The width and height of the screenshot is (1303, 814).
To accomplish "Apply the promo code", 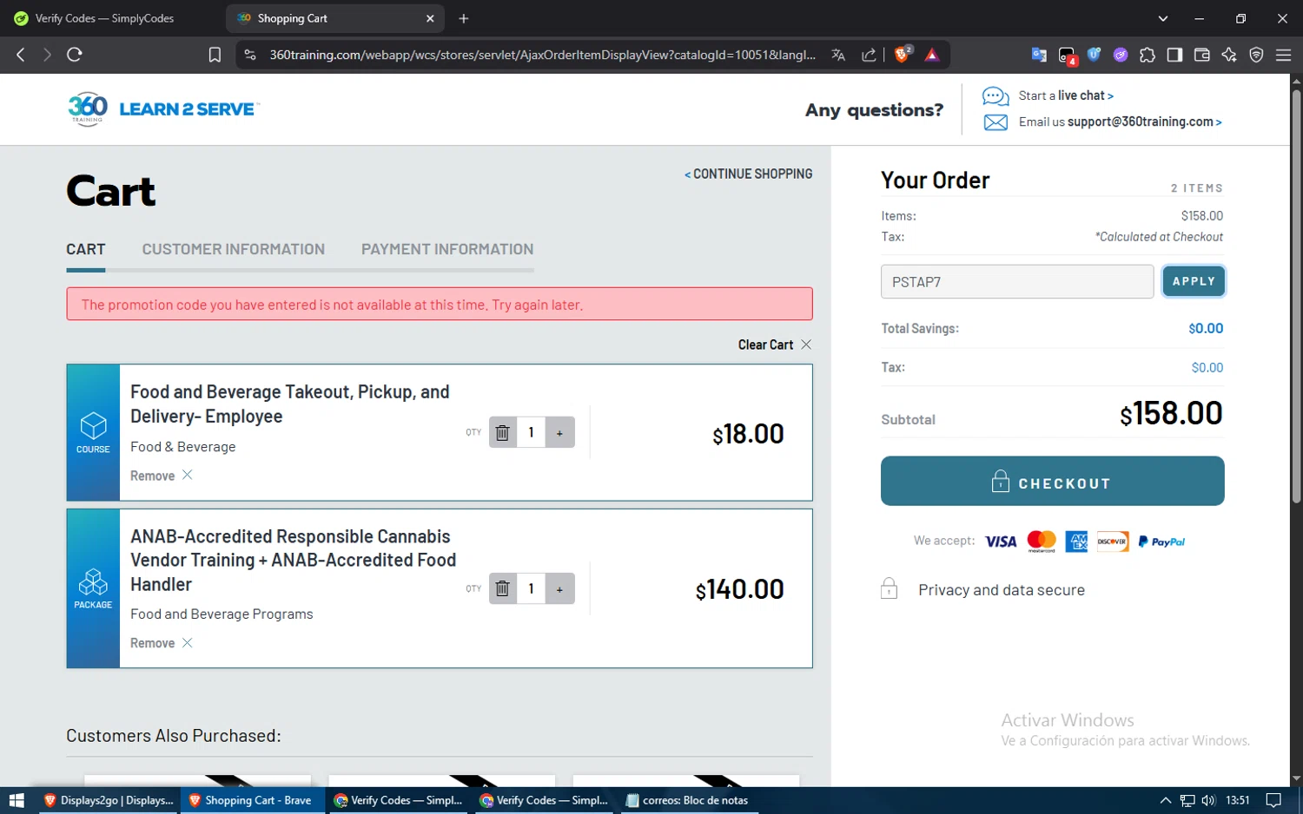I will pos(1194,281).
